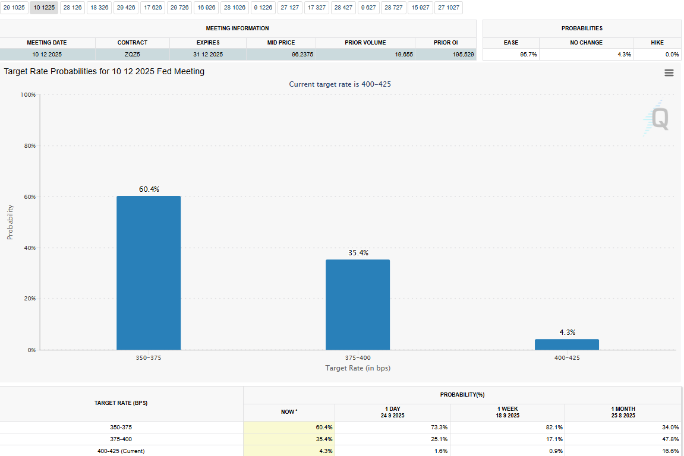The image size is (684, 456).
Task: Select the EASE 95.7% probability cell
Action: [511, 55]
